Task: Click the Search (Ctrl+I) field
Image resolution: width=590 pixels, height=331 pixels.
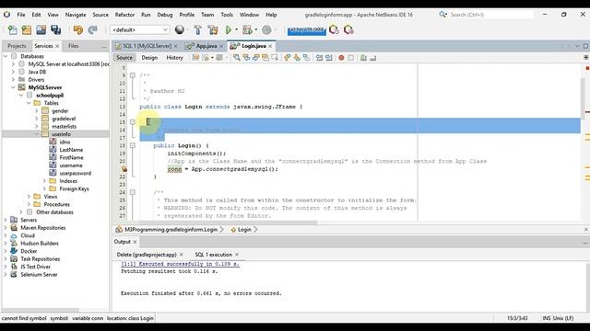Action: (x=491, y=15)
